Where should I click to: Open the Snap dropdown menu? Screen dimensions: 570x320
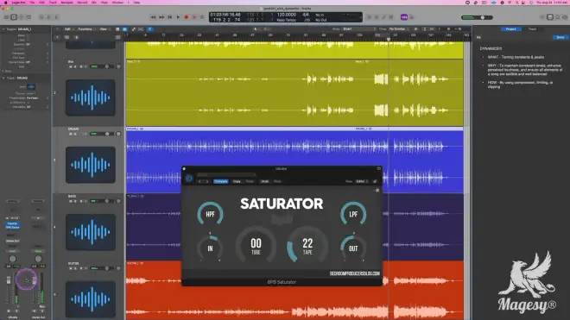(358, 29)
